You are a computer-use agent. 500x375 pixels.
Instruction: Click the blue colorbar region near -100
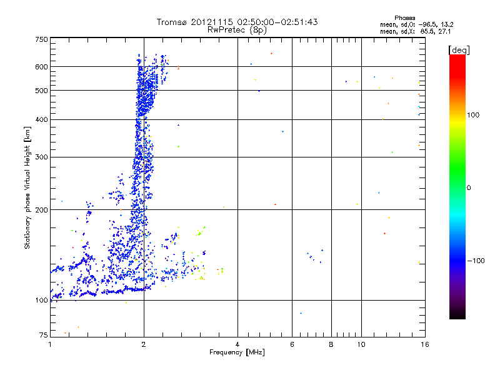pyautogui.click(x=457, y=260)
